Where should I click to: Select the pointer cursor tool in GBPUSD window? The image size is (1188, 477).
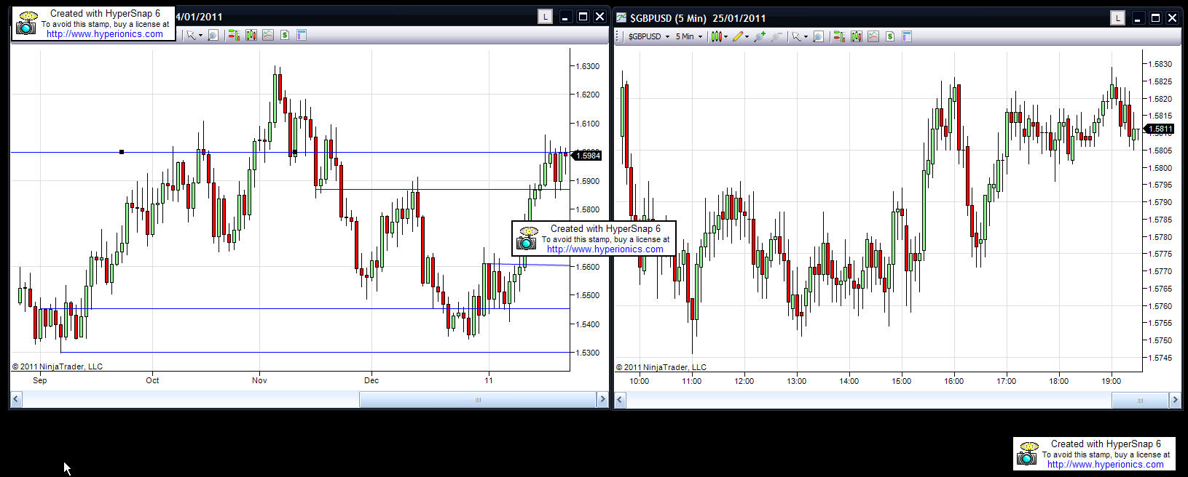tap(797, 36)
